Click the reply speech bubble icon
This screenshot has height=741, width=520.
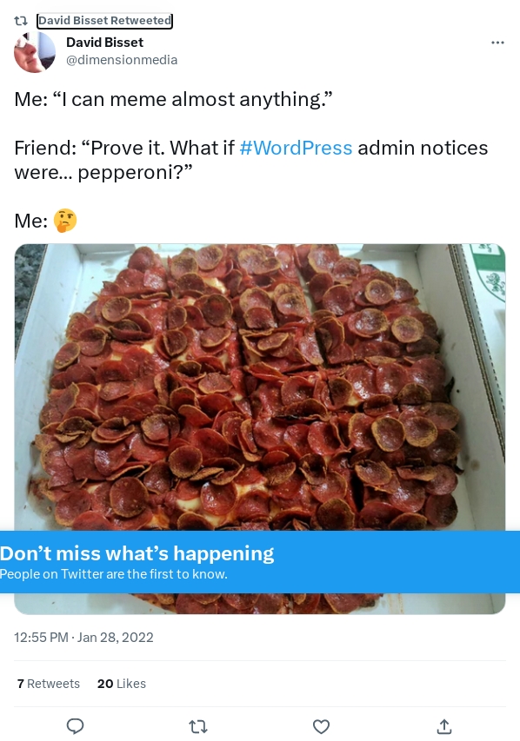point(76,726)
